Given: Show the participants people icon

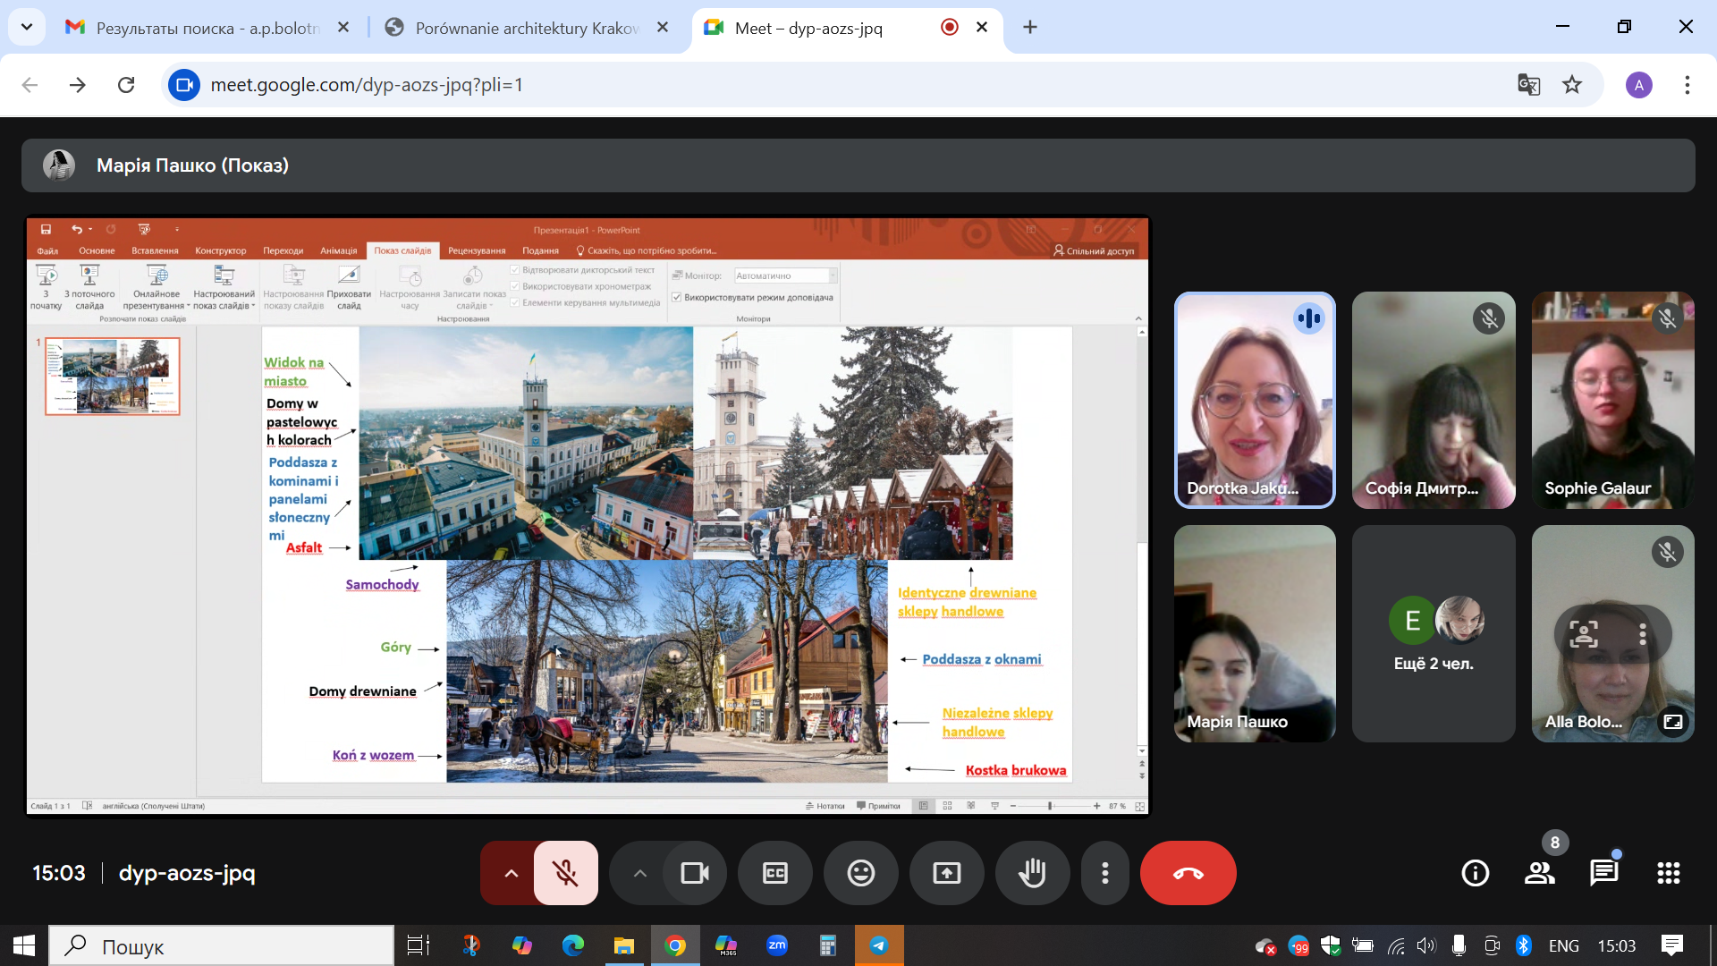Looking at the screenshot, I should 1539,873.
